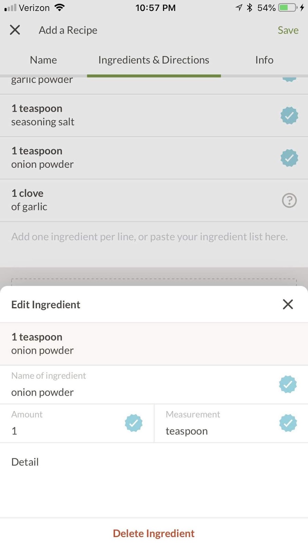Toggle the verification badge for Name of ingredient
Screen dimensions: 308x548
click(x=288, y=384)
